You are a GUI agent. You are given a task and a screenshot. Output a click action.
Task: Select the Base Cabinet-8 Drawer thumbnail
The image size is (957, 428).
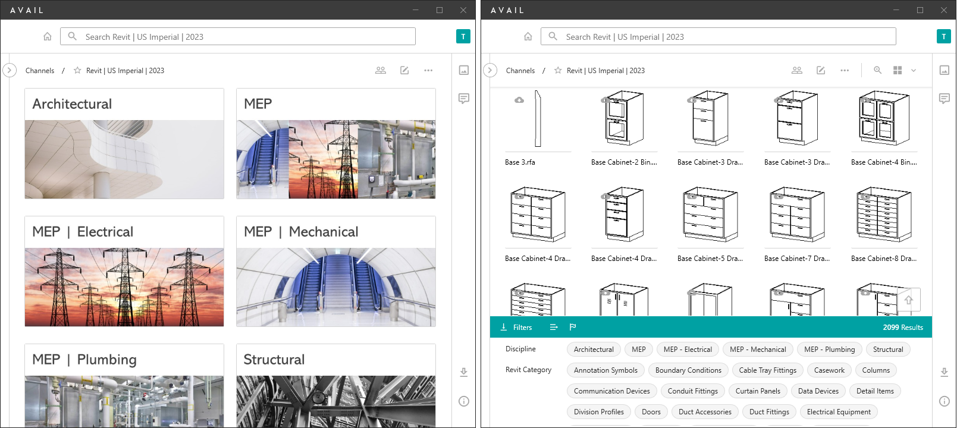tap(884, 215)
